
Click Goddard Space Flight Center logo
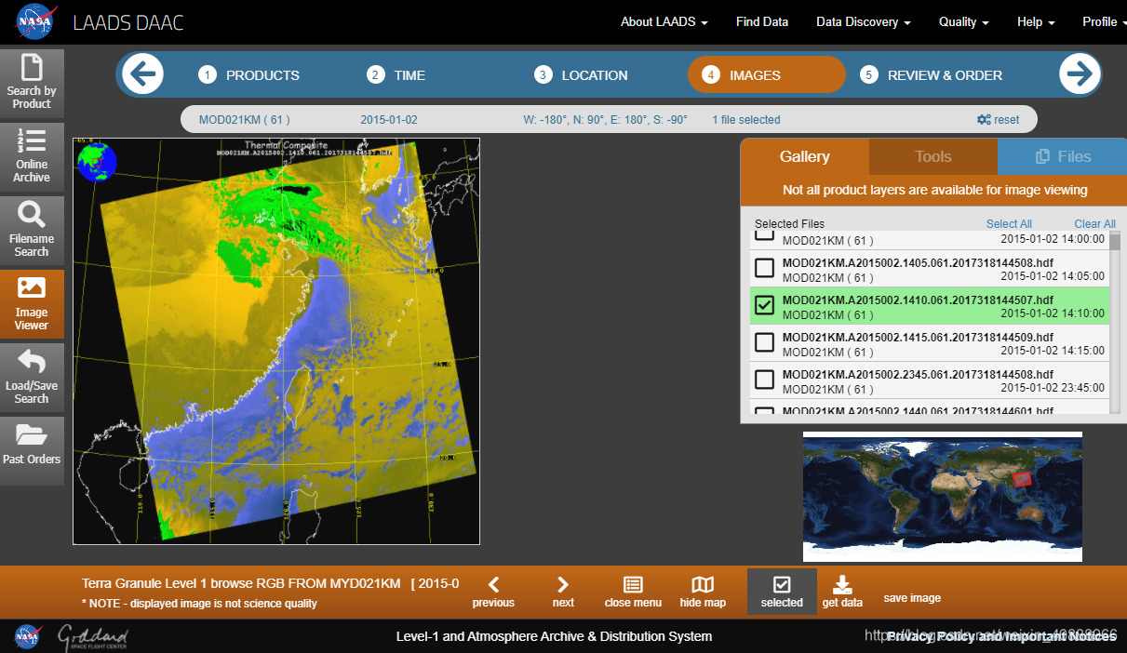tap(93, 637)
